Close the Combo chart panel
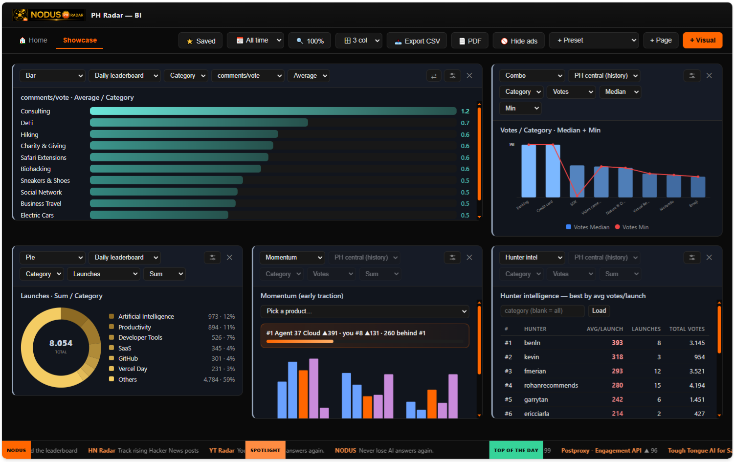734x462 pixels. point(709,76)
